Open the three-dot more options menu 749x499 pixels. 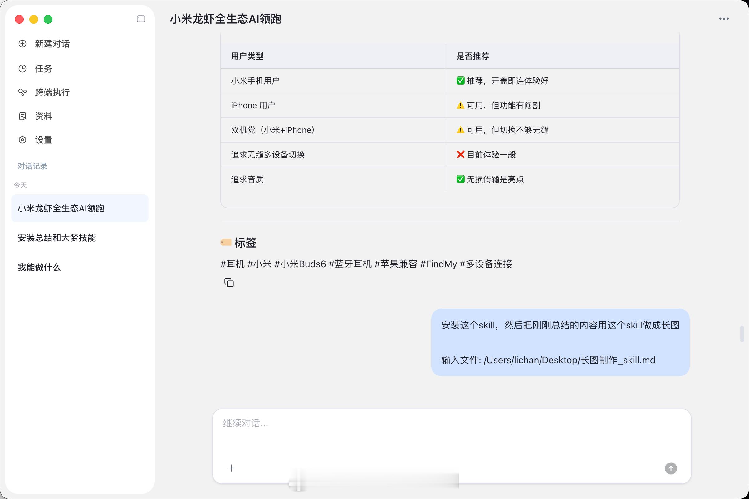(723, 19)
